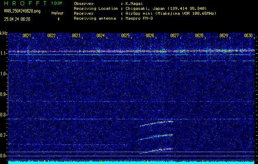Click the strong red carrier line at 1.1 kHz
Screen dimensions: 258x164
tap(131, 51)
